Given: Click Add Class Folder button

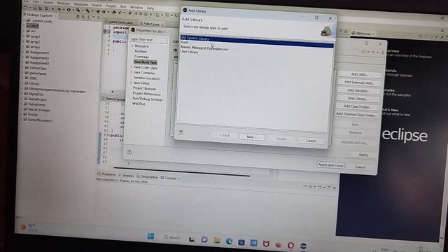Looking at the screenshot, I should point(357,106).
